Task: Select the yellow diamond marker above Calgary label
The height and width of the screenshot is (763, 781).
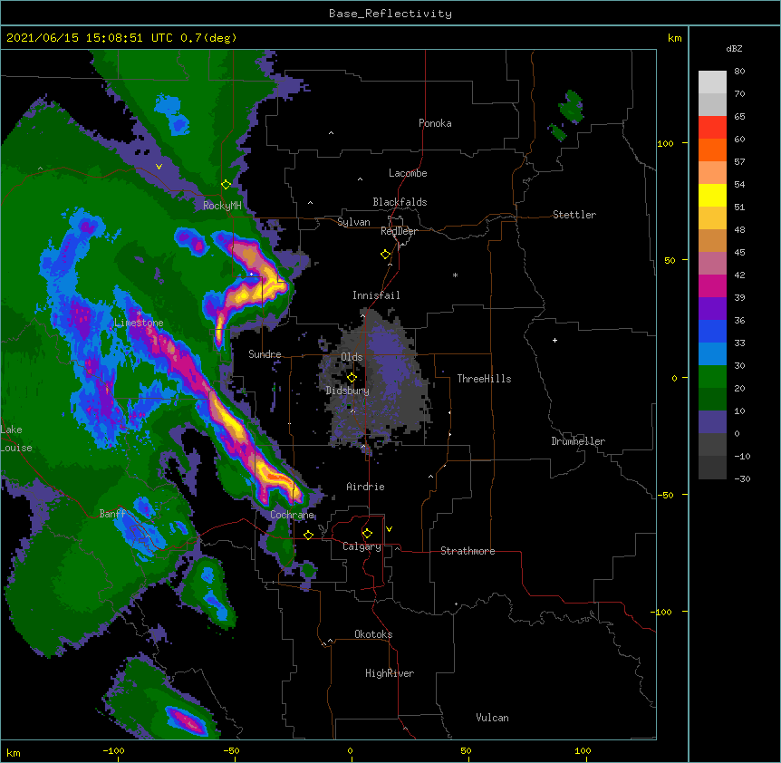Action: (367, 533)
